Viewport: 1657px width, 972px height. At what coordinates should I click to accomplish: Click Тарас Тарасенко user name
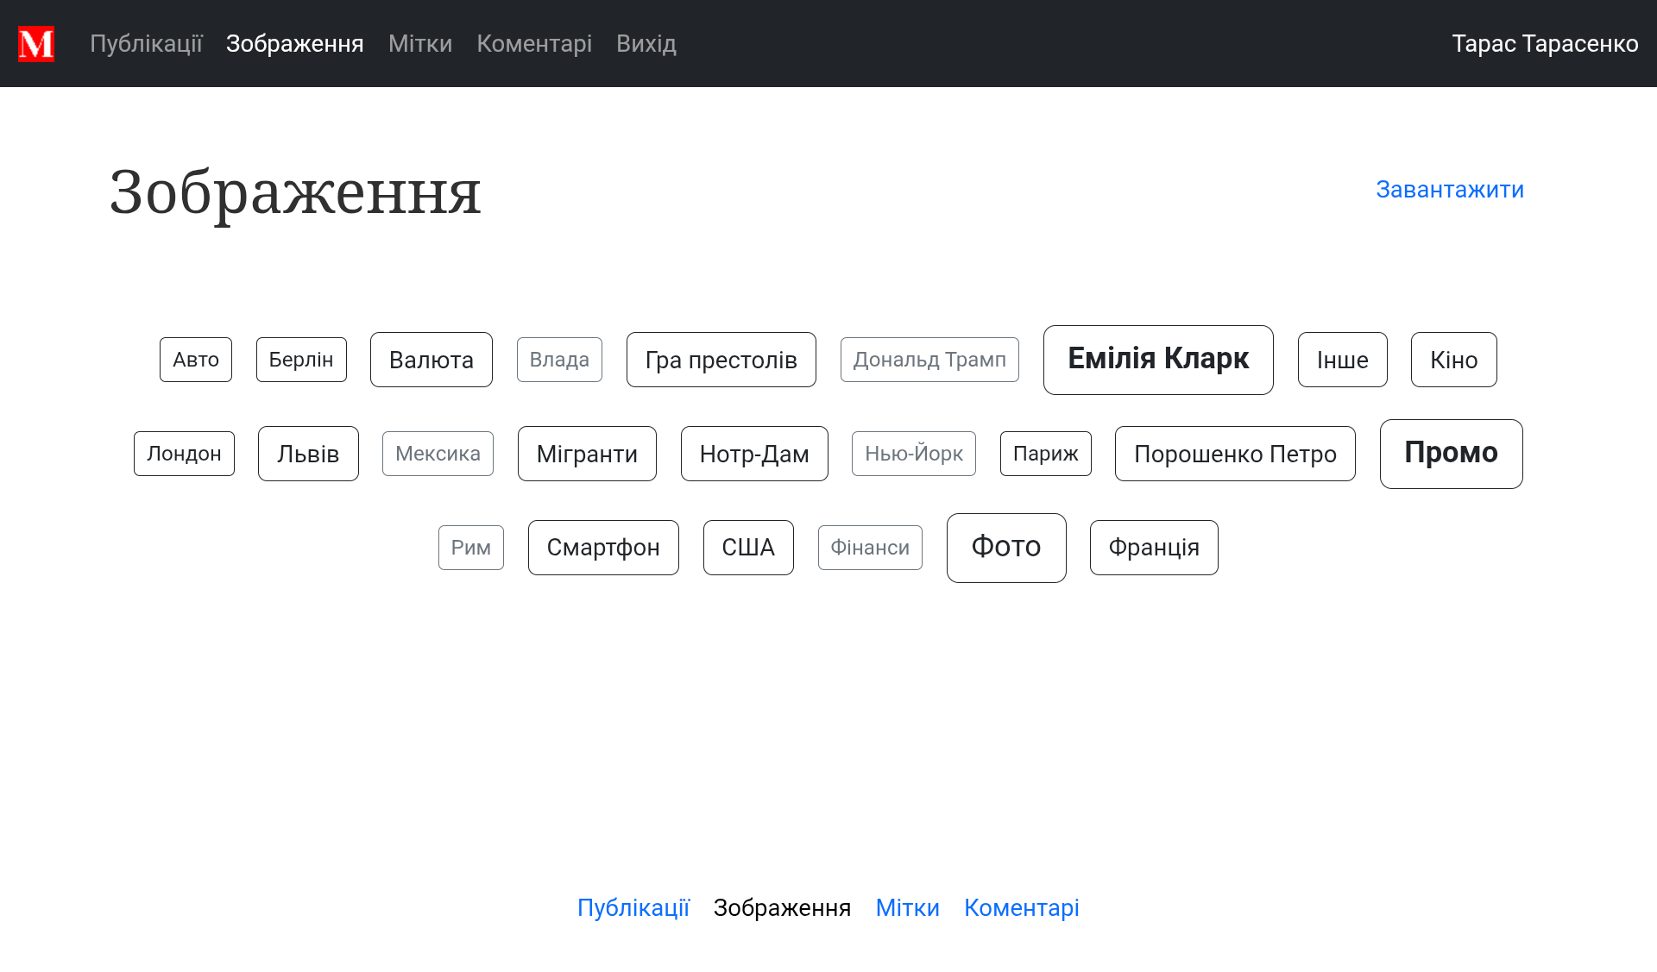[x=1544, y=44]
